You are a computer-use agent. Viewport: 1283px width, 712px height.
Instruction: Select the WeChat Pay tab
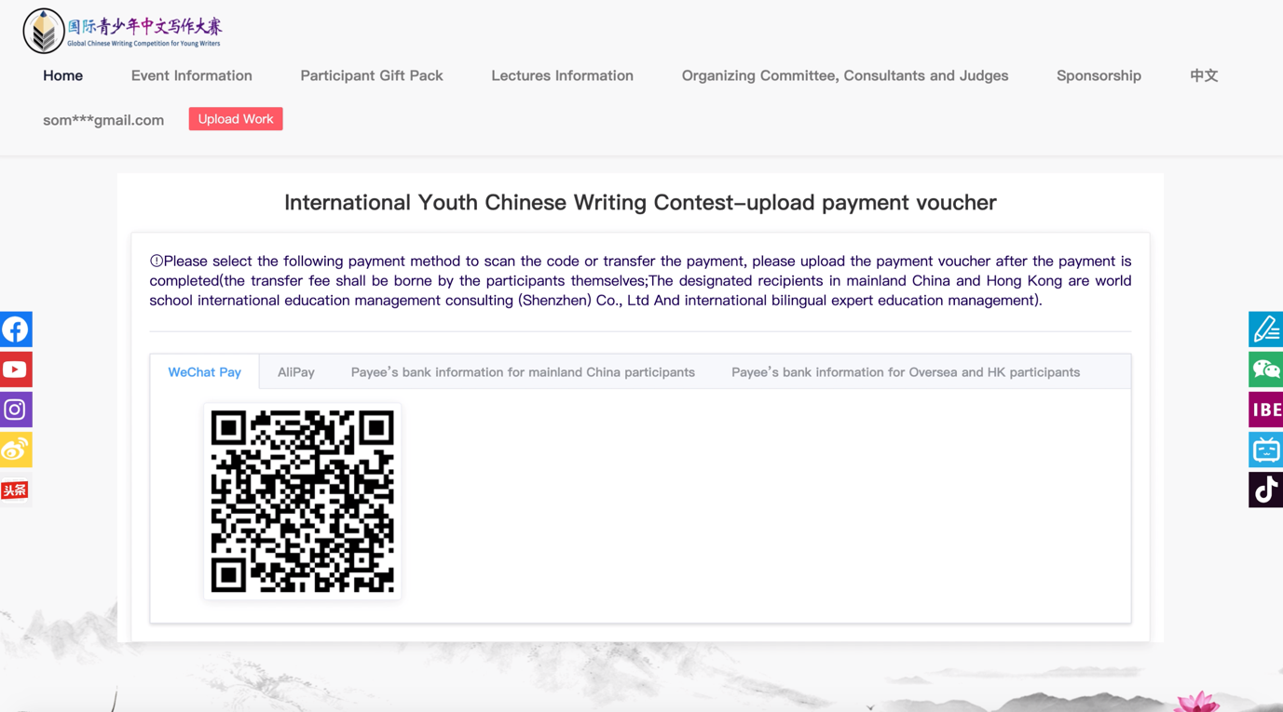(205, 371)
